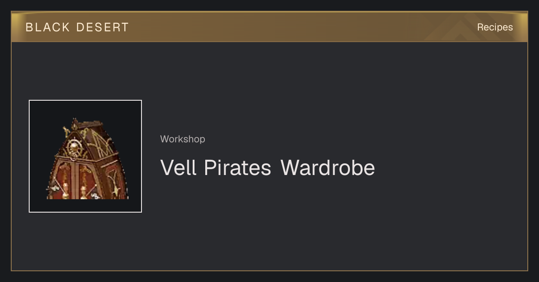This screenshot has height=282, width=539.
Task: Click the word DESERT in the header
Action: (x=102, y=27)
